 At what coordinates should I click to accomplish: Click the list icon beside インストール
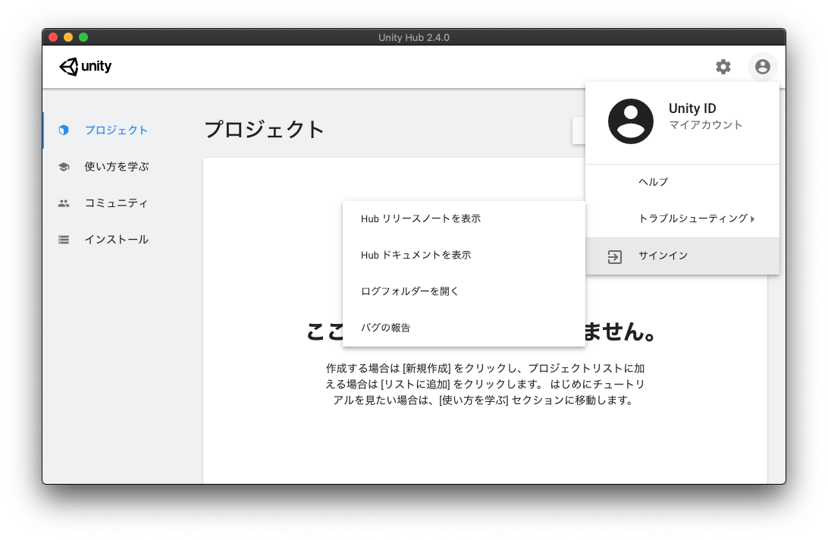click(64, 240)
